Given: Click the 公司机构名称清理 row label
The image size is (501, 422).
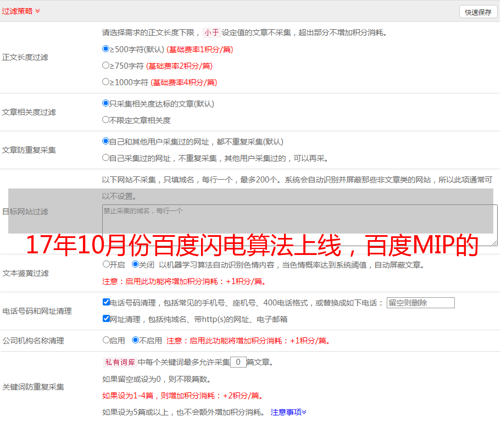Looking at the screenshot, I should tap(33, 341).
